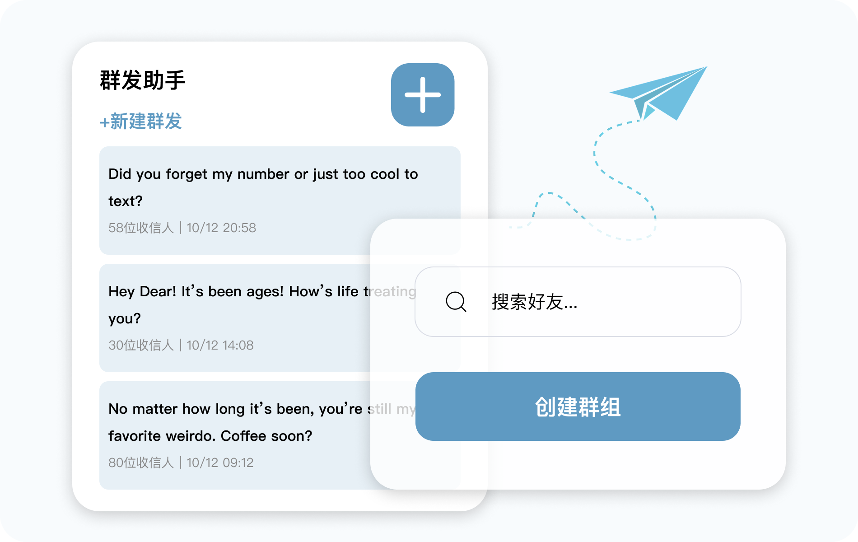
Task: Focus the 搜索好友 search field
Action: (578, 302)
